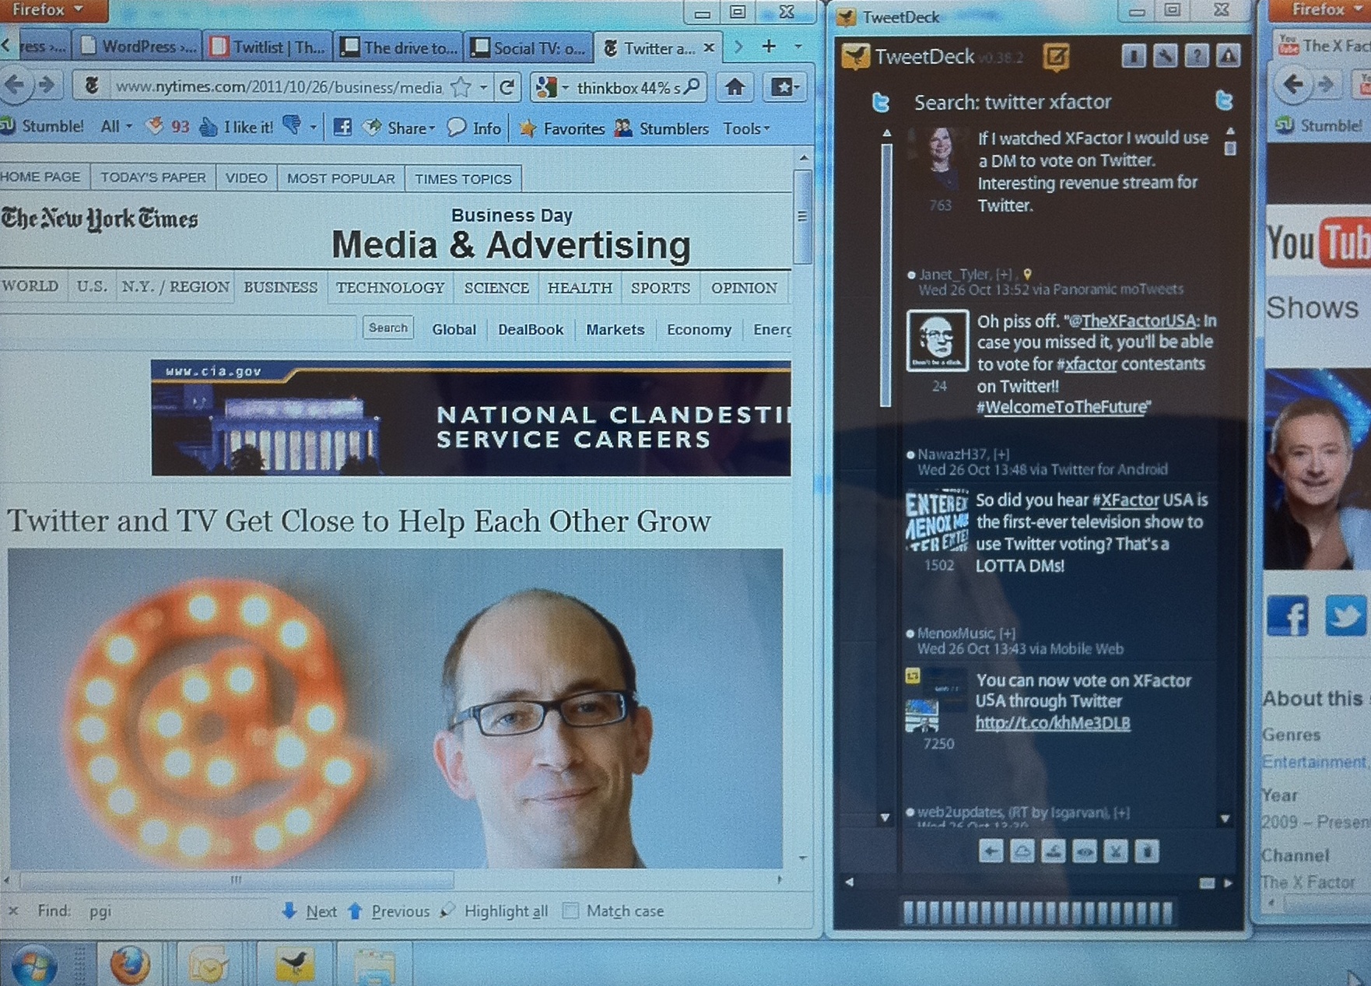Click the TweetDeck compose tweet icon
Screen dimensions: 1371x986
click(1056, 57)
